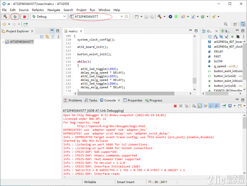The height and width of the screenshot is (186, 247).
Task: Click the New C++ class icon
Action: (203, 17)
